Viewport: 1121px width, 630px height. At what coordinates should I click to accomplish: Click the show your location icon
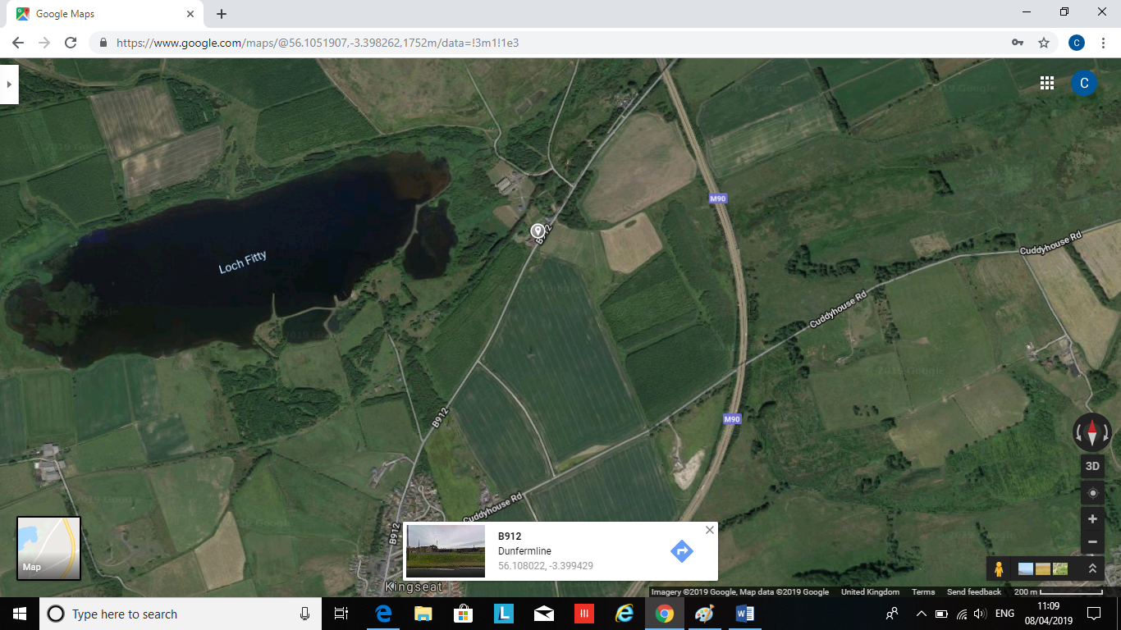click(x=1092, y=493)
